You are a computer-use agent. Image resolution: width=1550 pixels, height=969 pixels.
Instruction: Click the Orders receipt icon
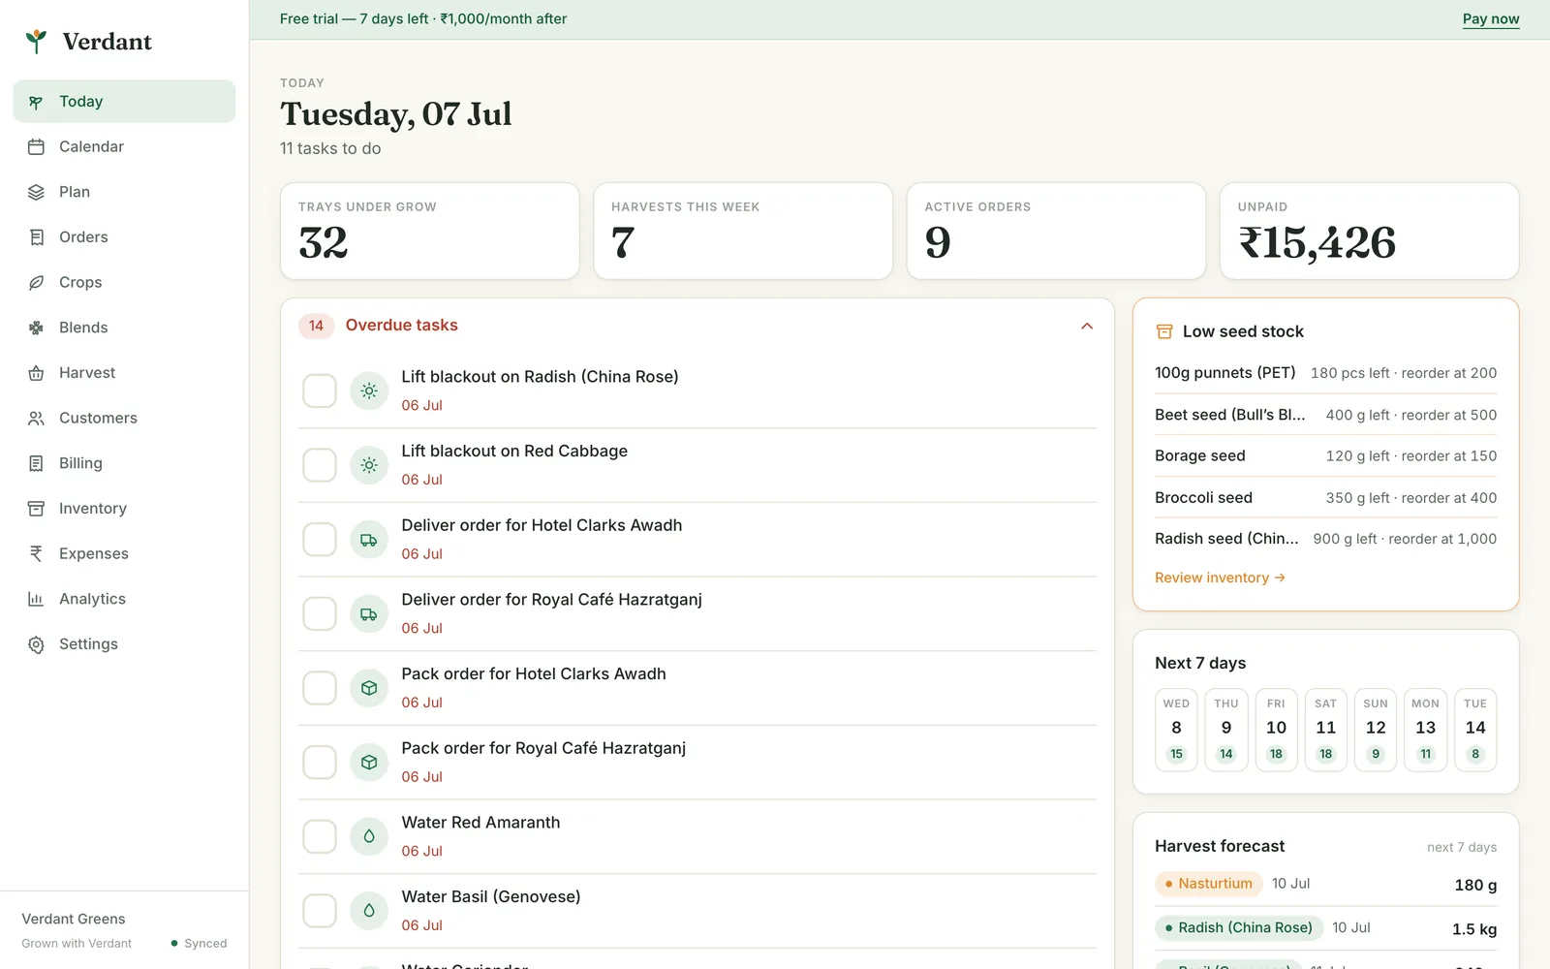(36, 237)
